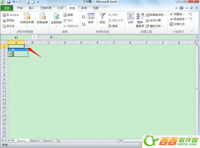The width and height of the screenshot is (200, 148).
Task: Click Remove Duplicates (删除重复项)
Action: [140, 20]
